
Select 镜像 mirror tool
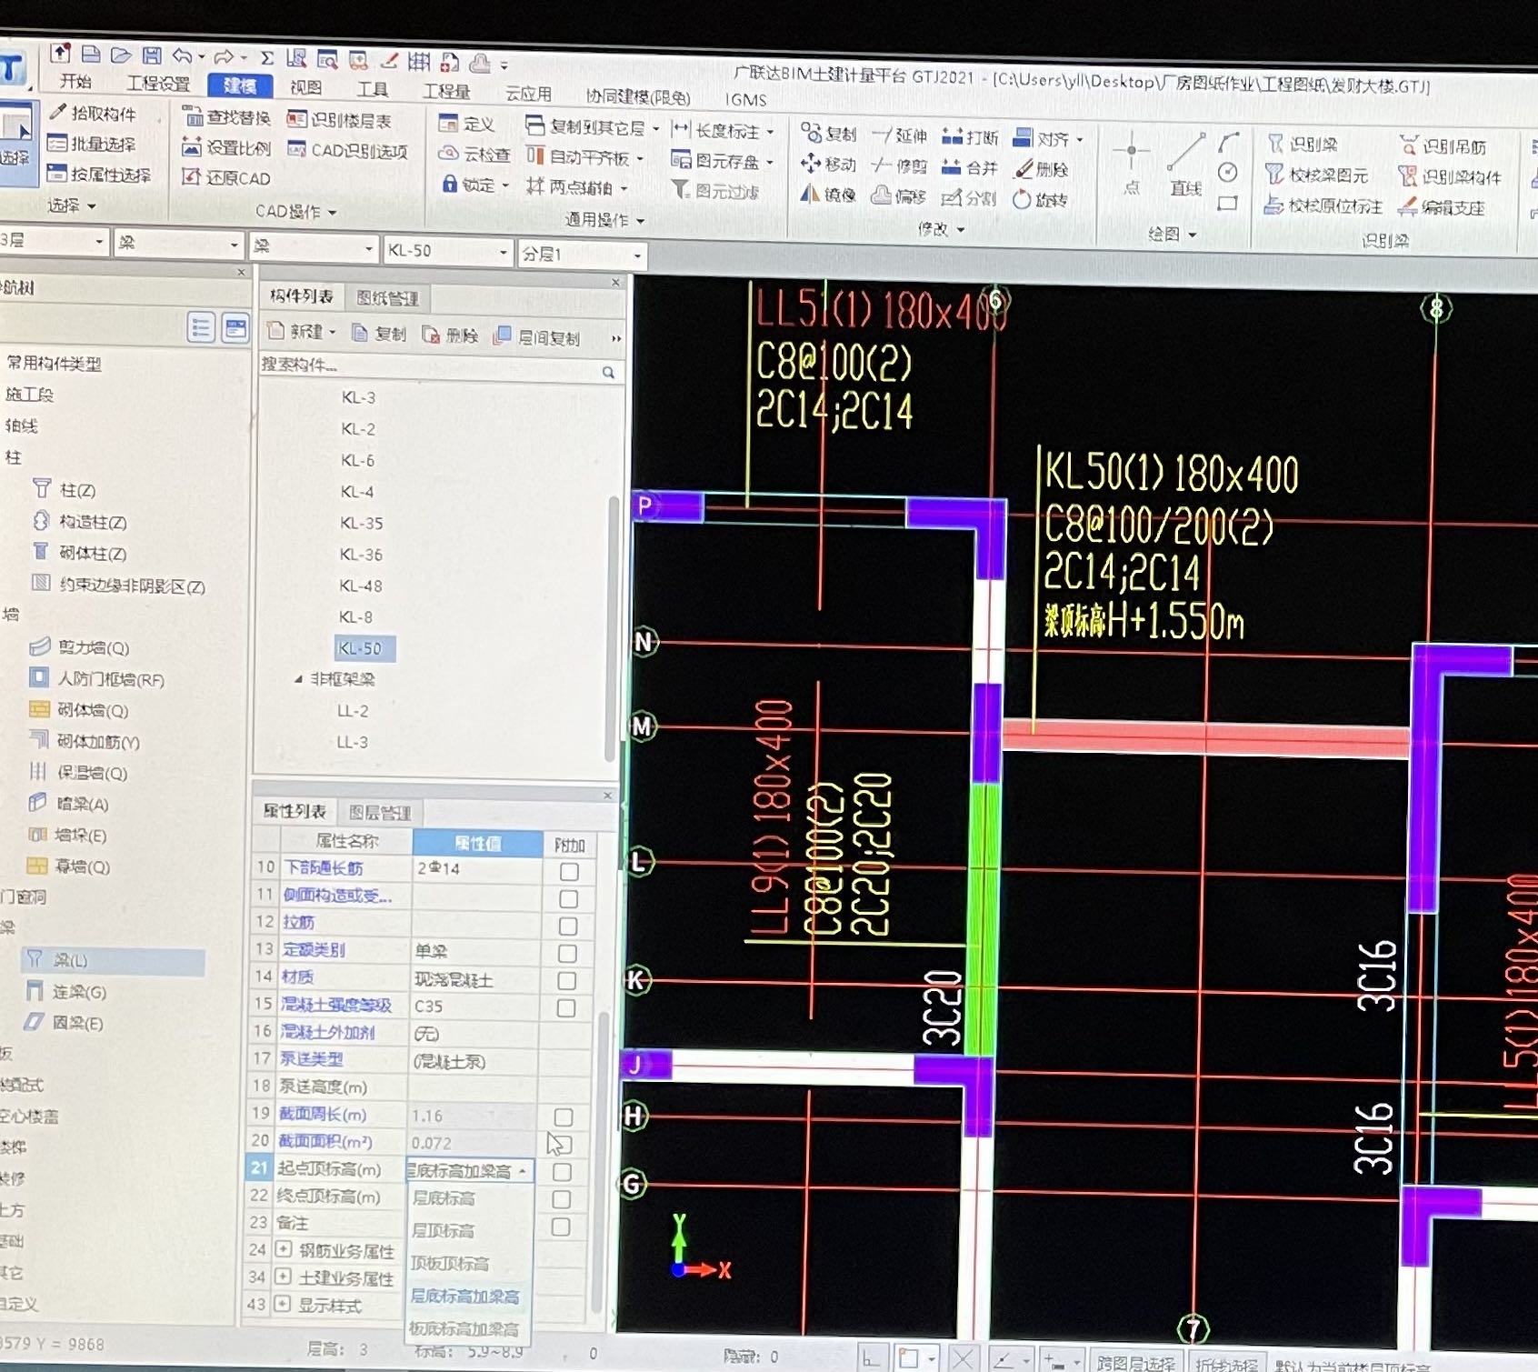[829, 194]
